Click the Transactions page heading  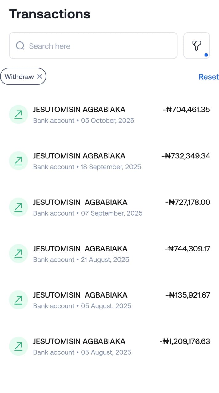(50, 14)
